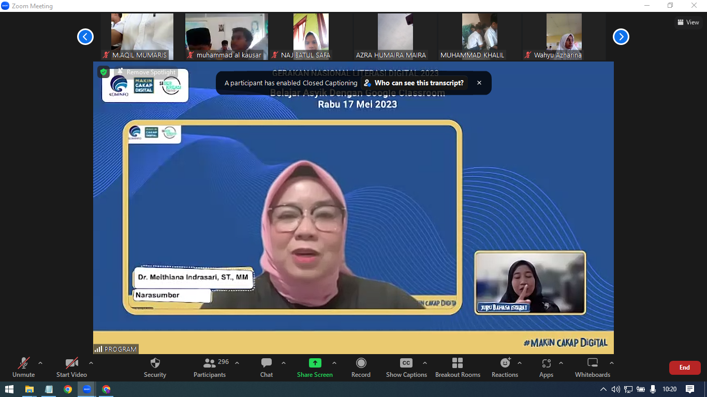Unmute the microphone in the meeting toolbar
707x397 pixels.
tap(23, 367)
